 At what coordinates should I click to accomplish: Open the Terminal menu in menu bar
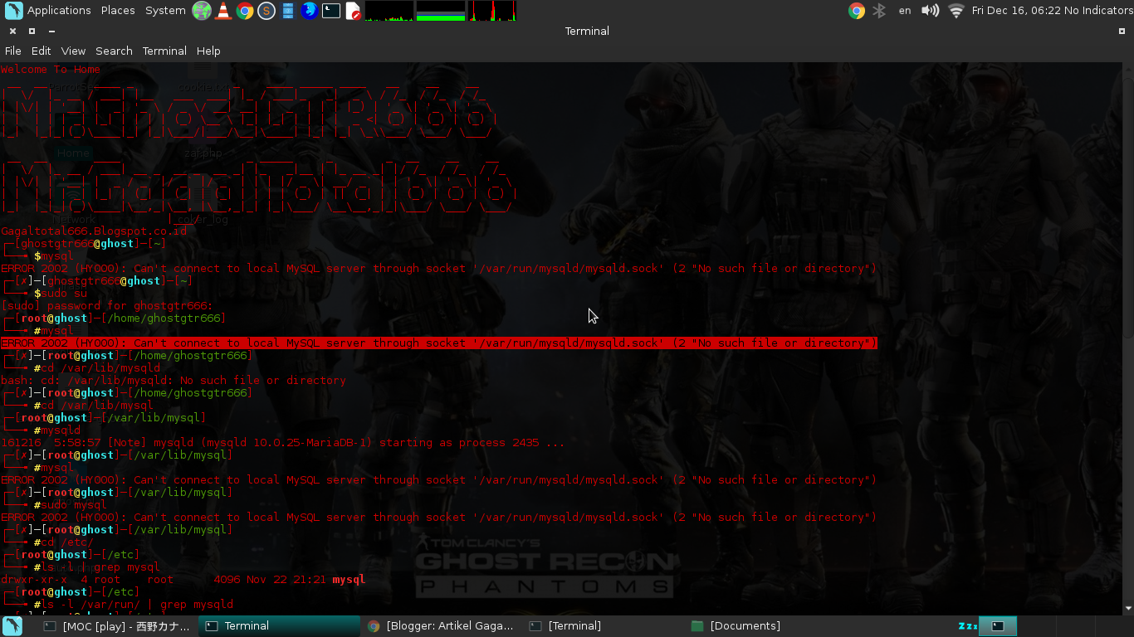[164, 51]
